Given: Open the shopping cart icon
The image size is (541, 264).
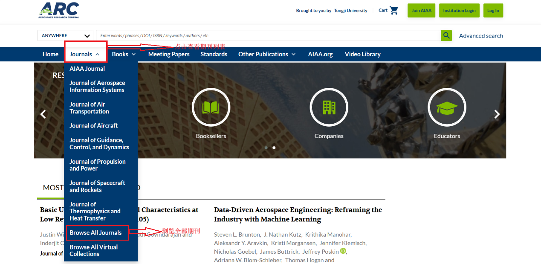Looking at the screenshot, I should tap(394, 11).
